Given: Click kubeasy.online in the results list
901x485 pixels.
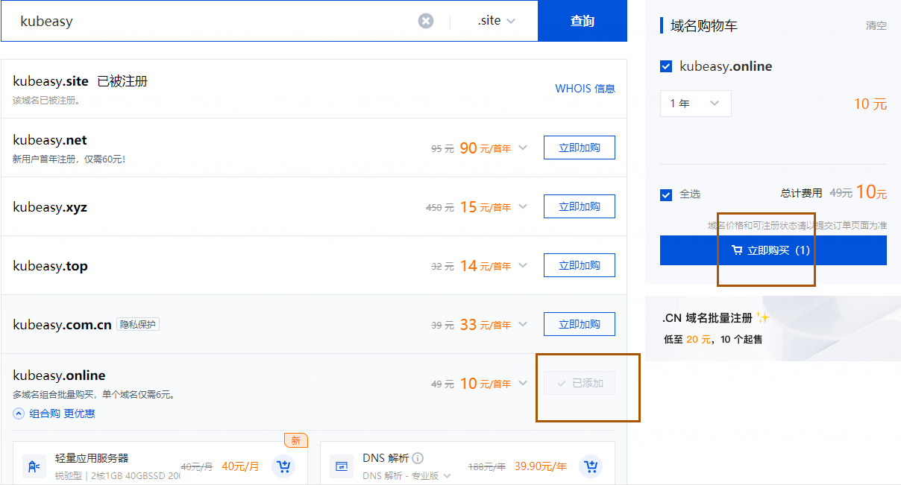Looking at the screenshot, I should coord(59,375).
